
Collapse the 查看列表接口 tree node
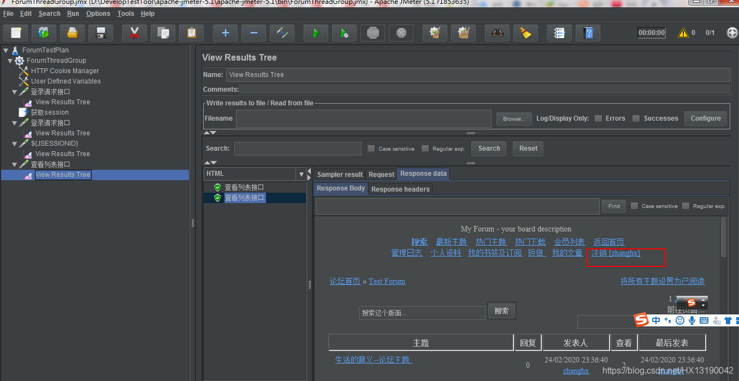pos(14,164)
